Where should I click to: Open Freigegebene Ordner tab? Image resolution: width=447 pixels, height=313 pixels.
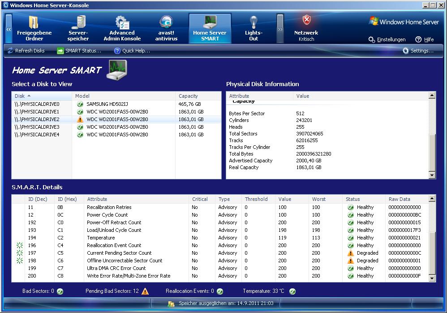pos(34,29)
